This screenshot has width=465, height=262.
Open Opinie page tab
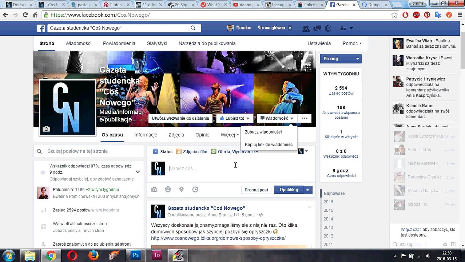coord(202,135)
